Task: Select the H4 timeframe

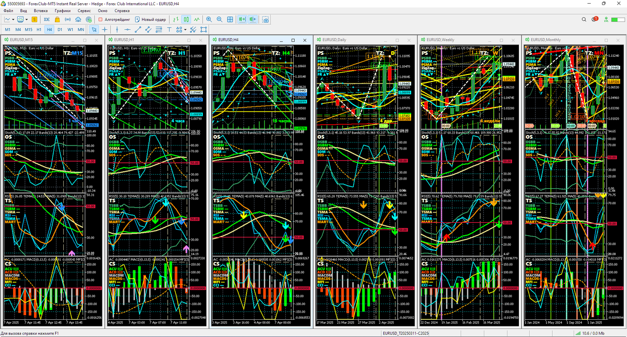Action: (x=50, y=29)
